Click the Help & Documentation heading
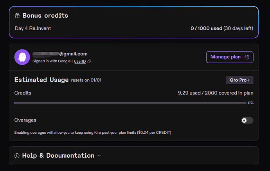 tap(58, 156)
